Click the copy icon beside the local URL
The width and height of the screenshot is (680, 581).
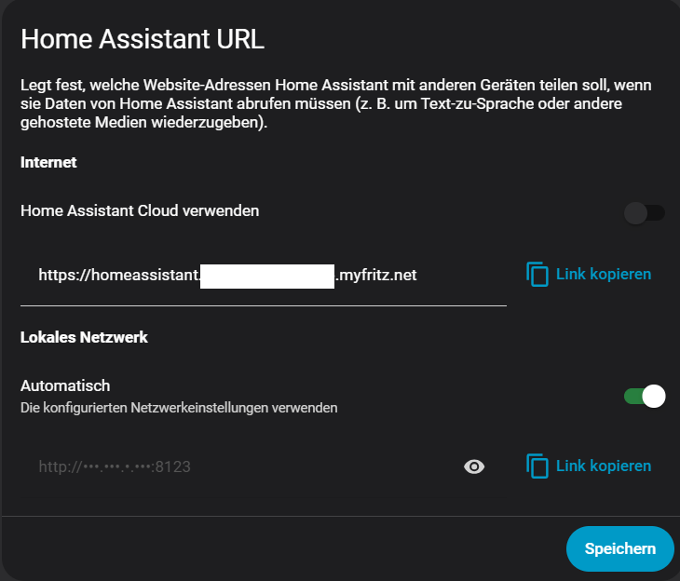537,466
